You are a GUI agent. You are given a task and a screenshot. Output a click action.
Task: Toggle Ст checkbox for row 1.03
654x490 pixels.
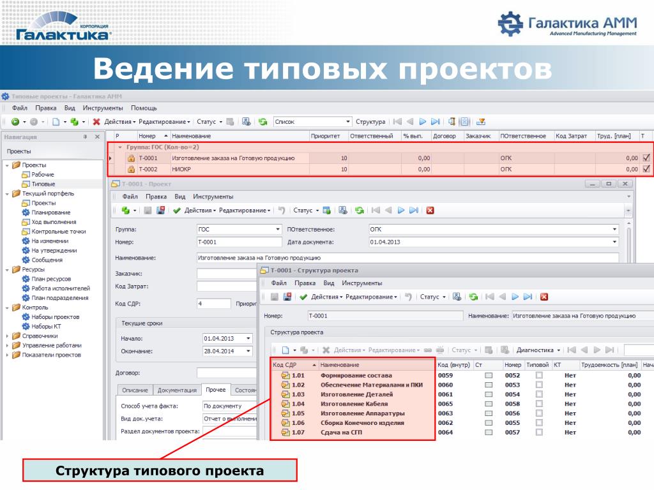pyautogui.click(x=489, y=394)
